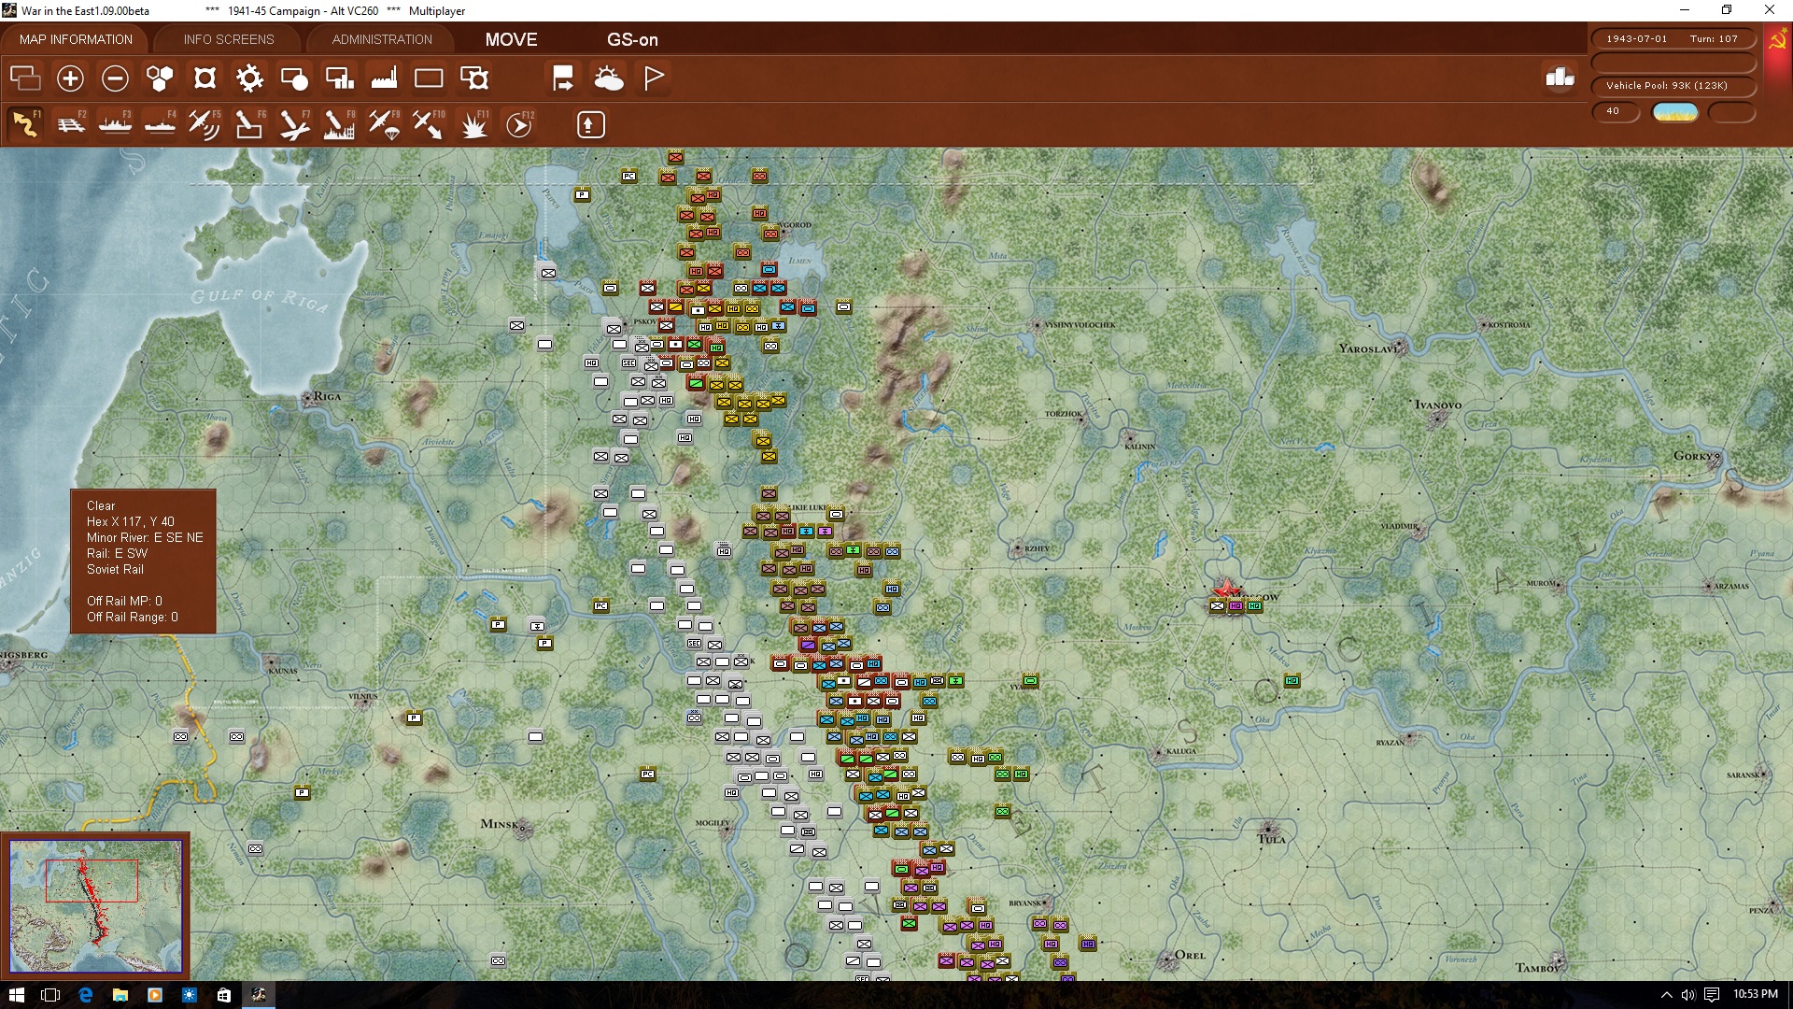Click the flag with arrow icon

[x=563, y=78]
